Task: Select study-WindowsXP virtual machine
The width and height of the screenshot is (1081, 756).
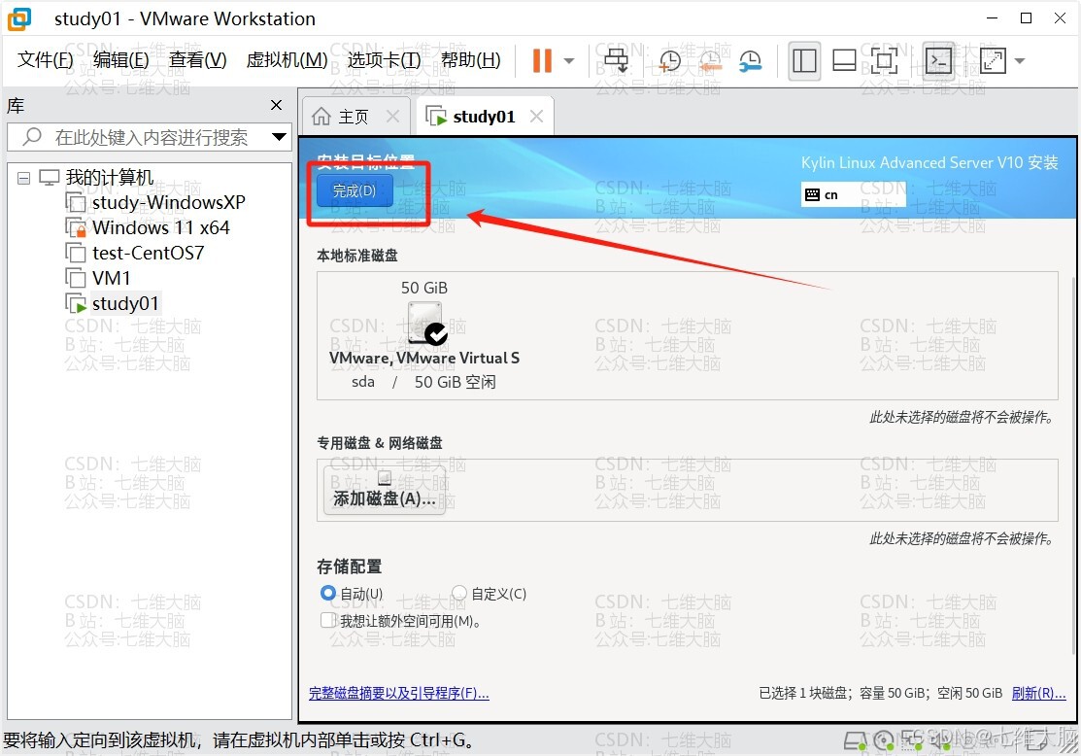Action: point(168,202)
